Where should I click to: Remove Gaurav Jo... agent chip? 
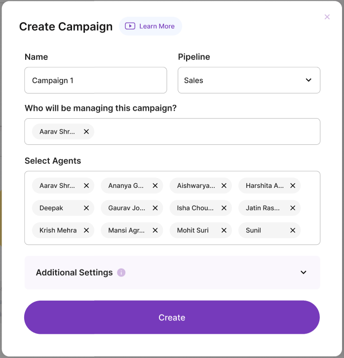point(155,208)
